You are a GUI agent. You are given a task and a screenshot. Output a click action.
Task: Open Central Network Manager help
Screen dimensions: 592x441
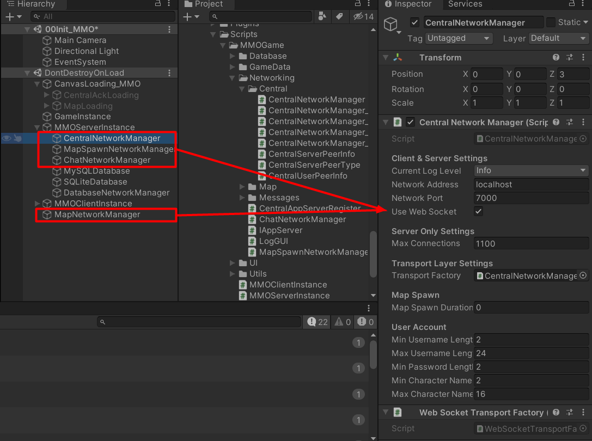coord(556,122)
